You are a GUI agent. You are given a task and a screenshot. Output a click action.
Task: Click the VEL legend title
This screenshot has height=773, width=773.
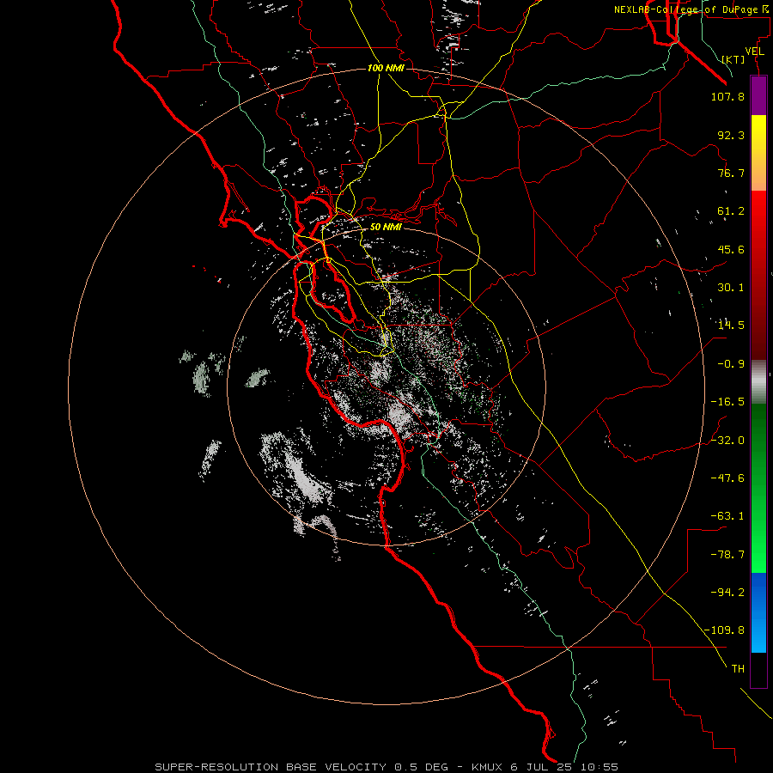(755, 52)
